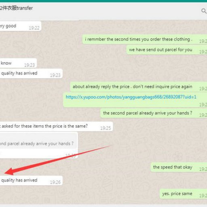Click the red arrow annotation tip
Screen dimensions: 207x207
click(6, 173)
